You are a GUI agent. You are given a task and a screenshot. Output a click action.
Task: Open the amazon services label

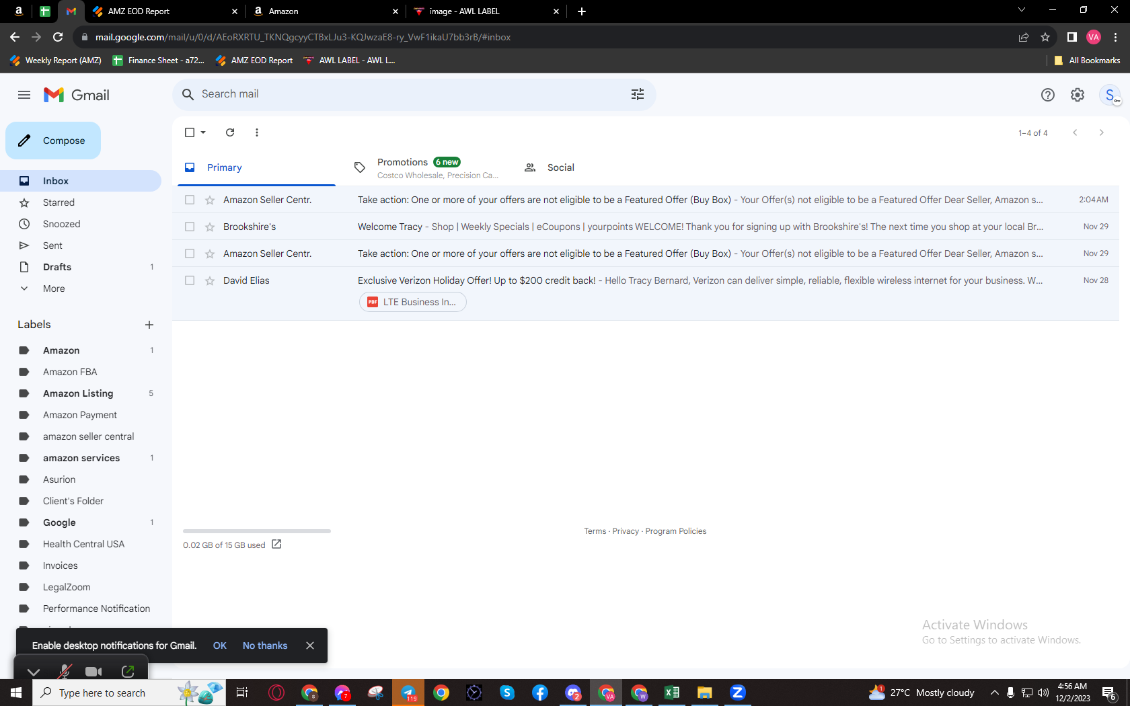81,458
